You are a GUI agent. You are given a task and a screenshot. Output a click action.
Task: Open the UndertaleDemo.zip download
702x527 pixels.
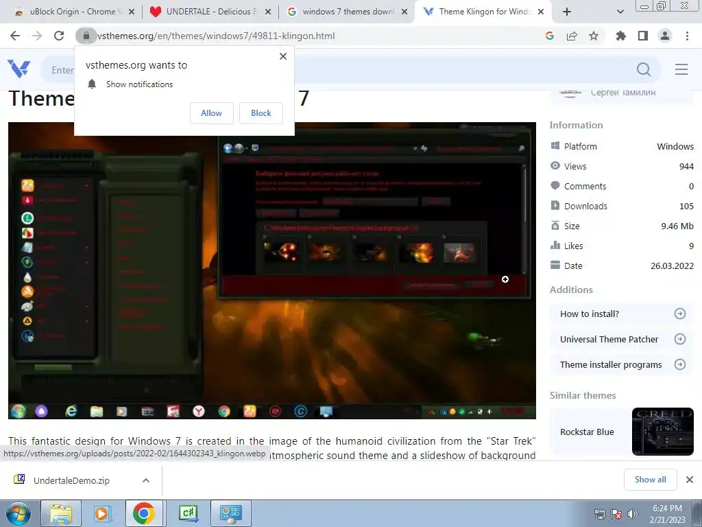tap(71, 480)
